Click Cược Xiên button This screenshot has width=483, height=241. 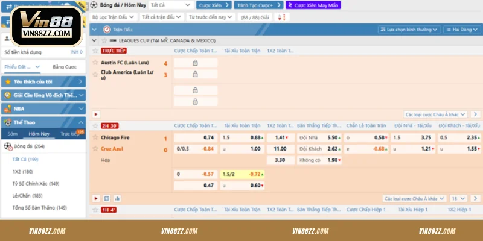tap(214, 5)
